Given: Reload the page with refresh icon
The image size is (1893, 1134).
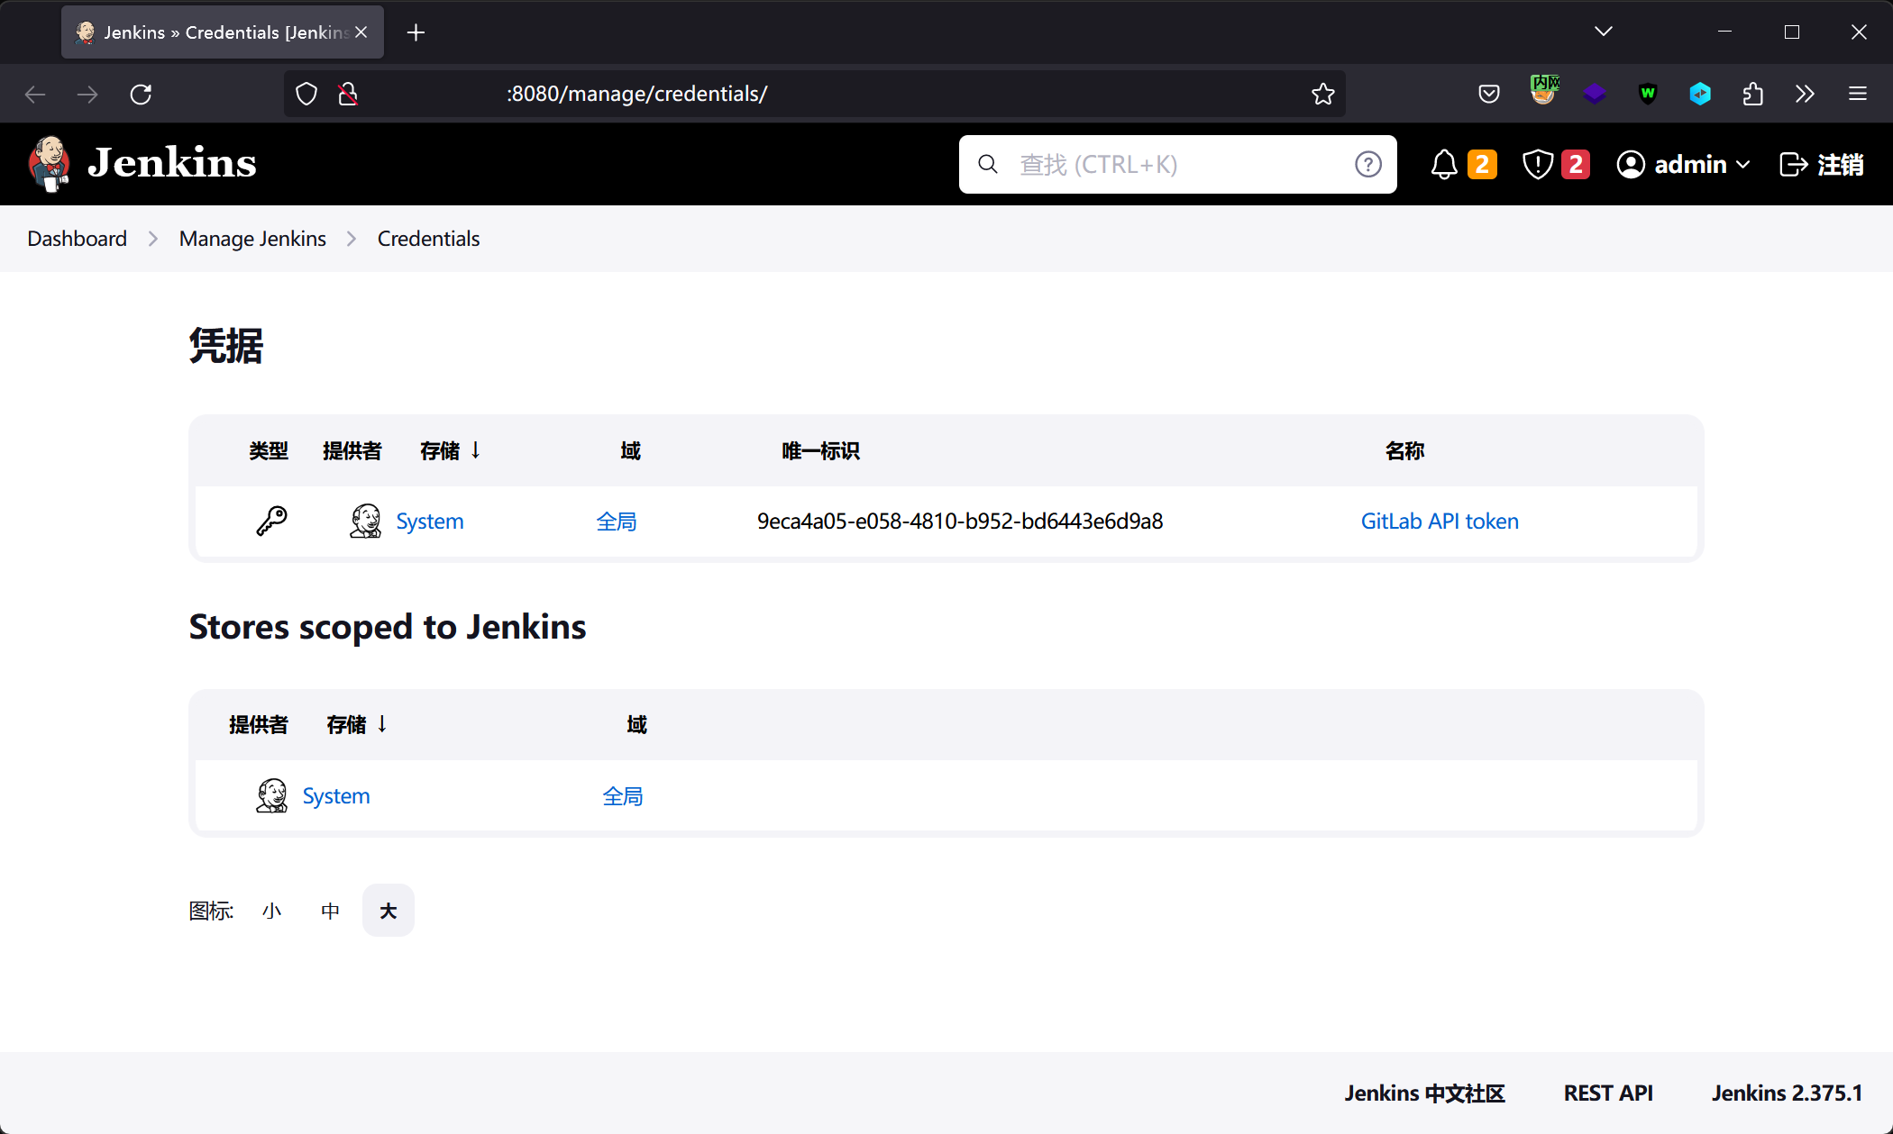Looking at the screenshot, I should pos(141,94).
